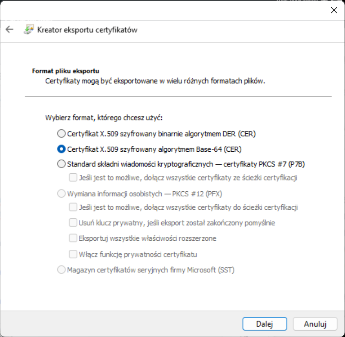Go back using the back arrow
Screen dimensions: 345x337
pyautogui.click(x=9, y=30)
